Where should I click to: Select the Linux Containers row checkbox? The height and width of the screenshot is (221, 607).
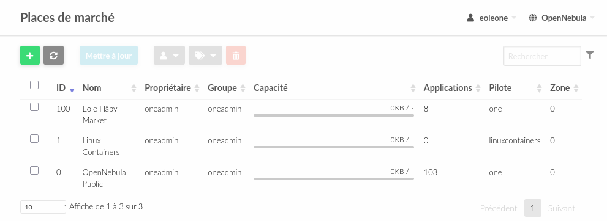34,139
